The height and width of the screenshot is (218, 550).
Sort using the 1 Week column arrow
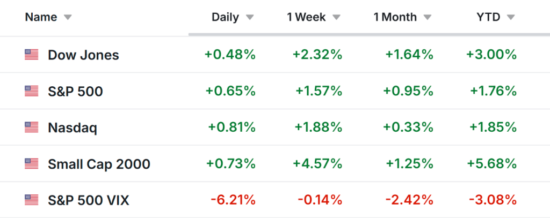(x=336, y=17)
